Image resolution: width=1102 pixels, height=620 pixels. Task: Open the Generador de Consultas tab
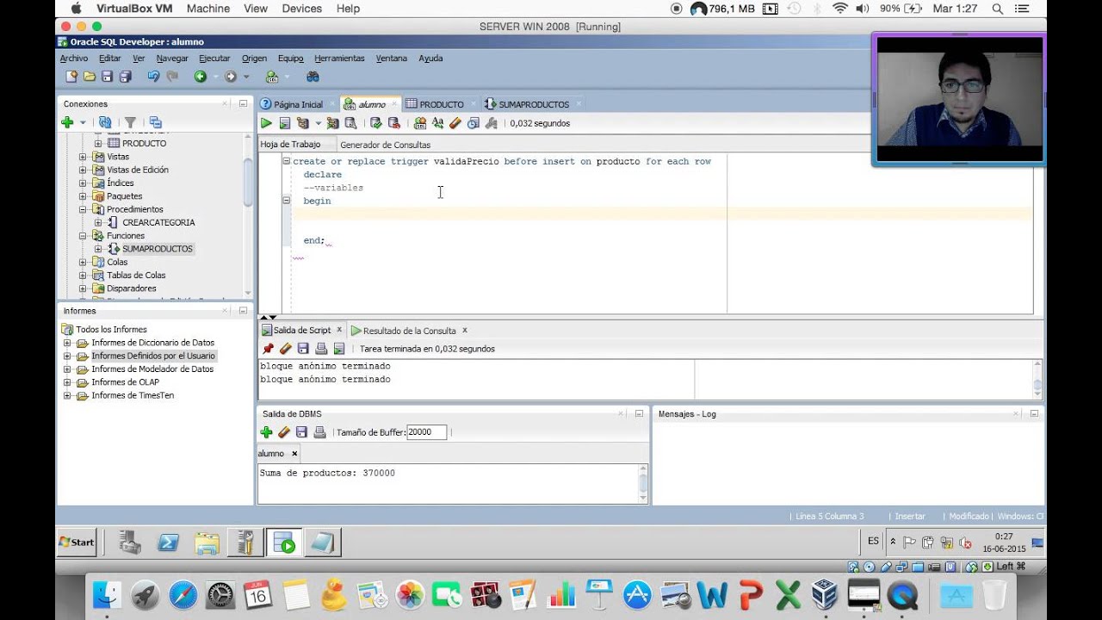pos(385,145)
